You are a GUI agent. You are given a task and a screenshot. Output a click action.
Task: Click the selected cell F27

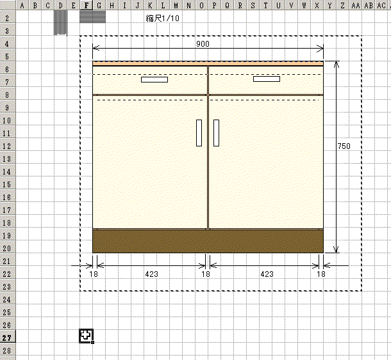click(x=87, y=336)
